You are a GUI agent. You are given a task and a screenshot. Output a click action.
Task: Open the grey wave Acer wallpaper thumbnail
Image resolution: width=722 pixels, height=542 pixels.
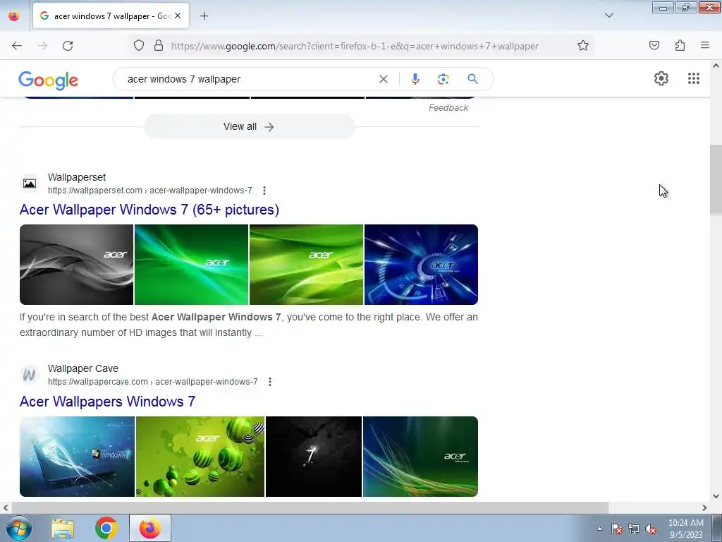[76, 265]
